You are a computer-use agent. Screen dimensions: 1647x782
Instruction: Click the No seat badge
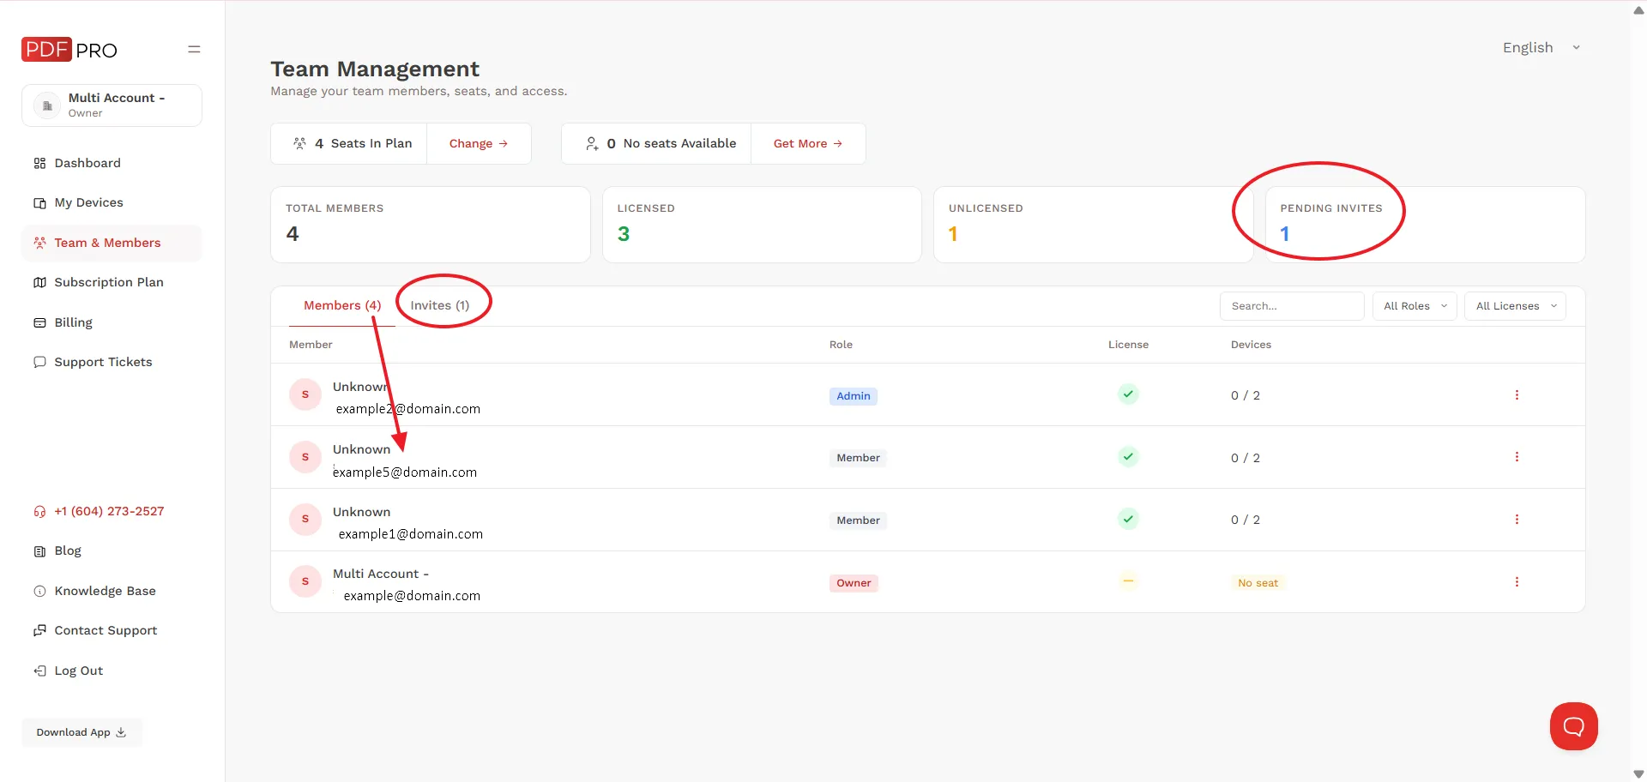pos(1258,583)
